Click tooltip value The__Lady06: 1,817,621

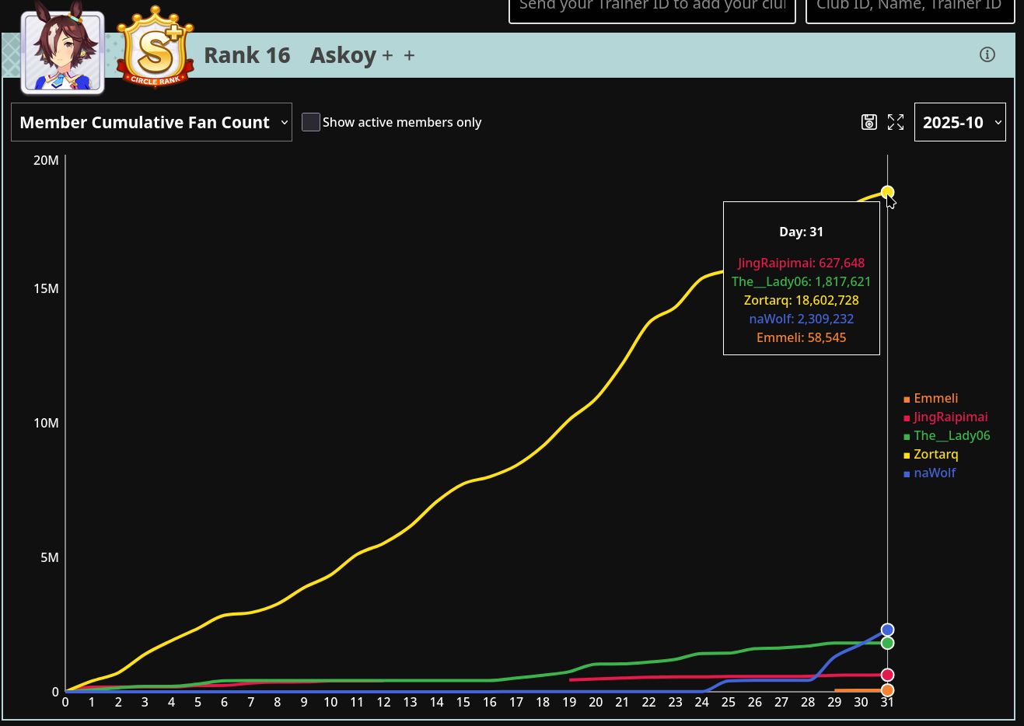[802, 281]
